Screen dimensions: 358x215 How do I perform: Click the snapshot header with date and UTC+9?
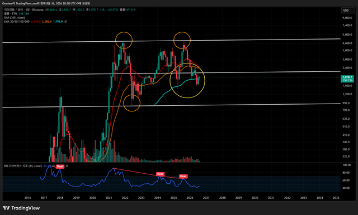click(46, 3)
